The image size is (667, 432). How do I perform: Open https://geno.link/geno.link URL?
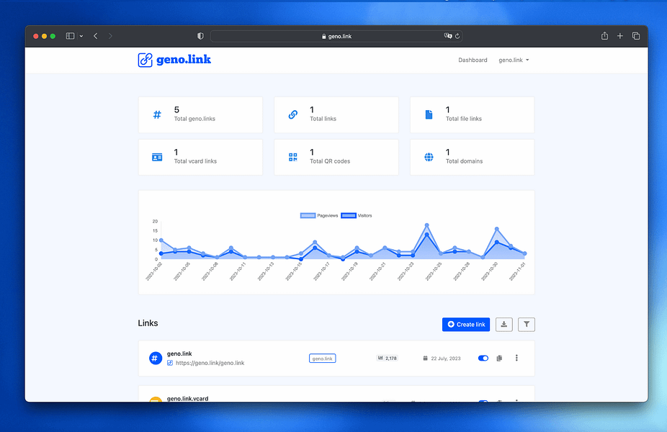[210, 363]
